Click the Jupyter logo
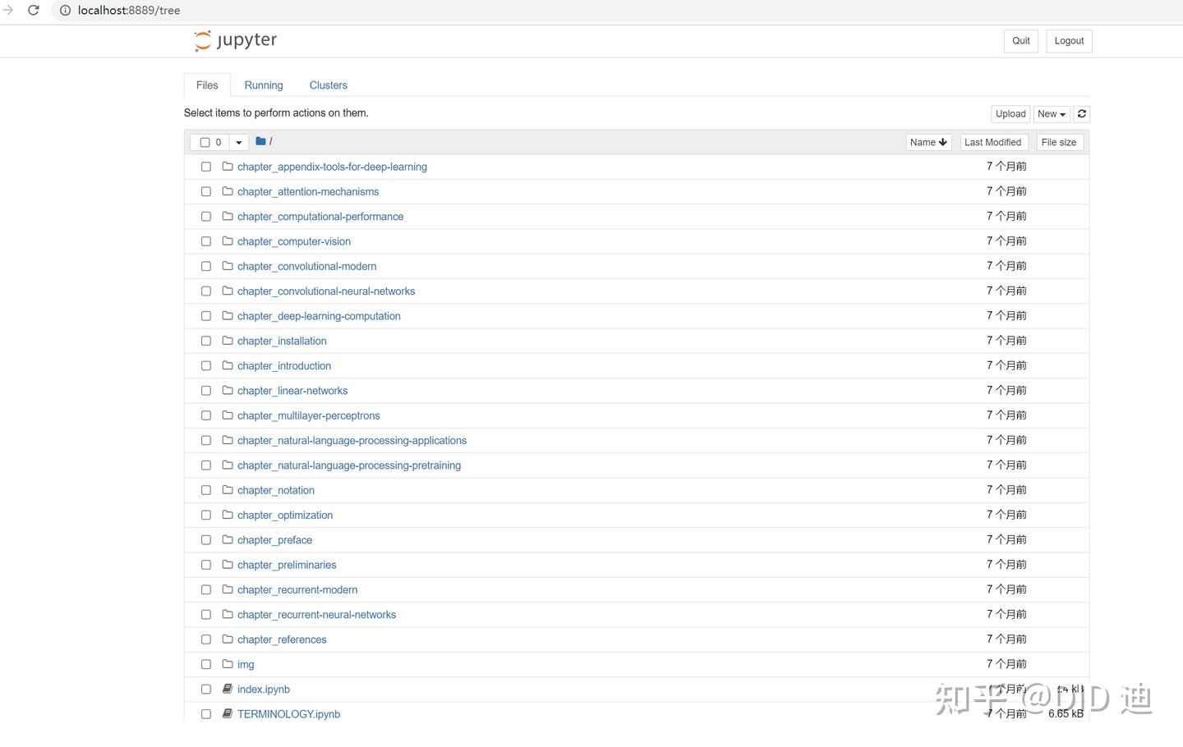 (236, 40)
